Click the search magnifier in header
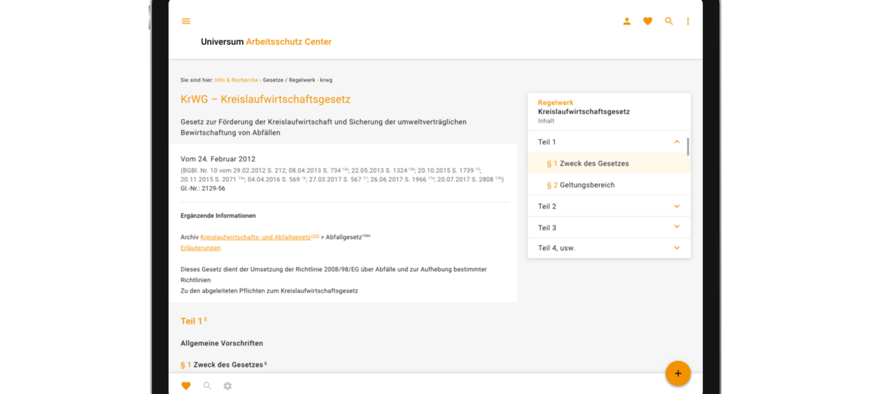This screenshot has height=394, width=870. [x=669, y=21]
